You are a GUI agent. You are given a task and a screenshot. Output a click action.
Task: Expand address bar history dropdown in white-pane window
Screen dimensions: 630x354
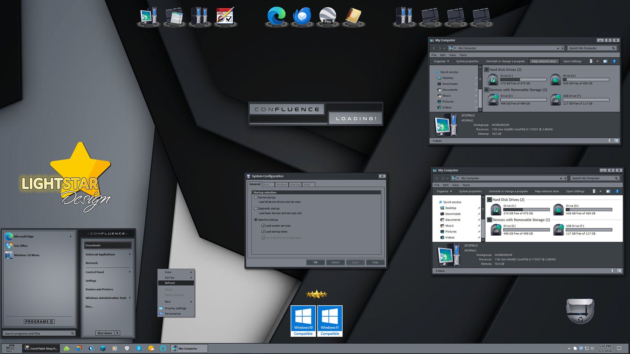point(561,178)
